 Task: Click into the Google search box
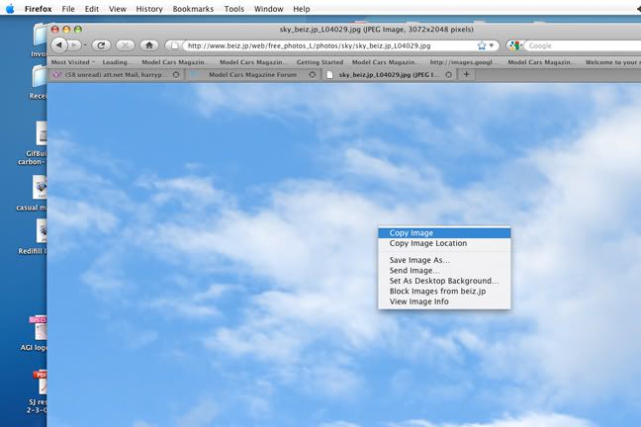584,45
